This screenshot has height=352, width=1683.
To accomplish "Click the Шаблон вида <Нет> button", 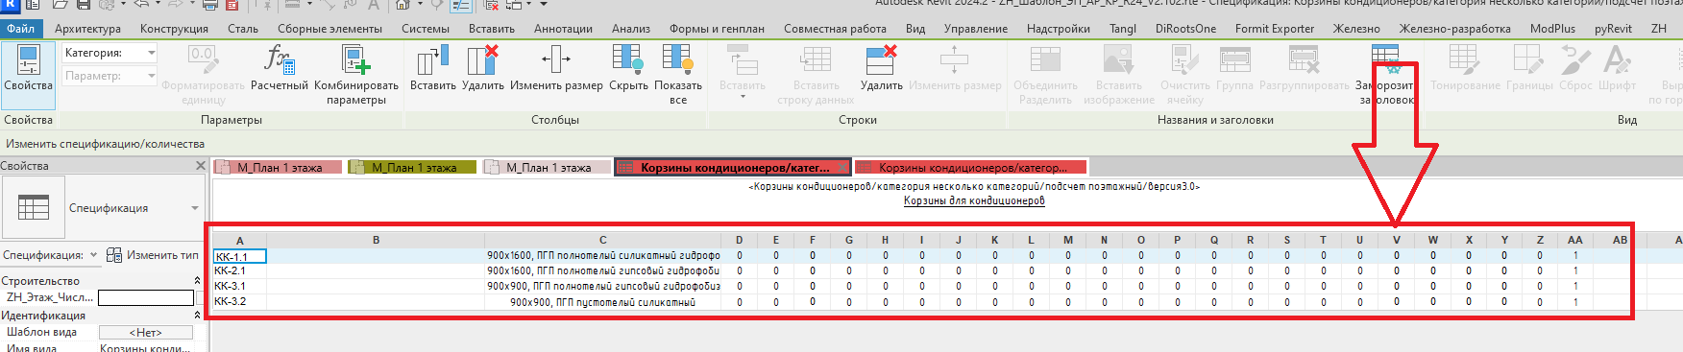I will 146,333.
